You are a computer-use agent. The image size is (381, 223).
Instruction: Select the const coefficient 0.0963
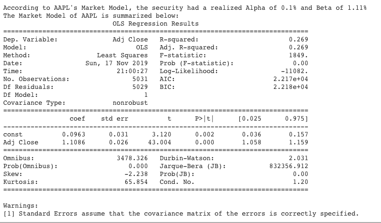click(x=74, y=135)
